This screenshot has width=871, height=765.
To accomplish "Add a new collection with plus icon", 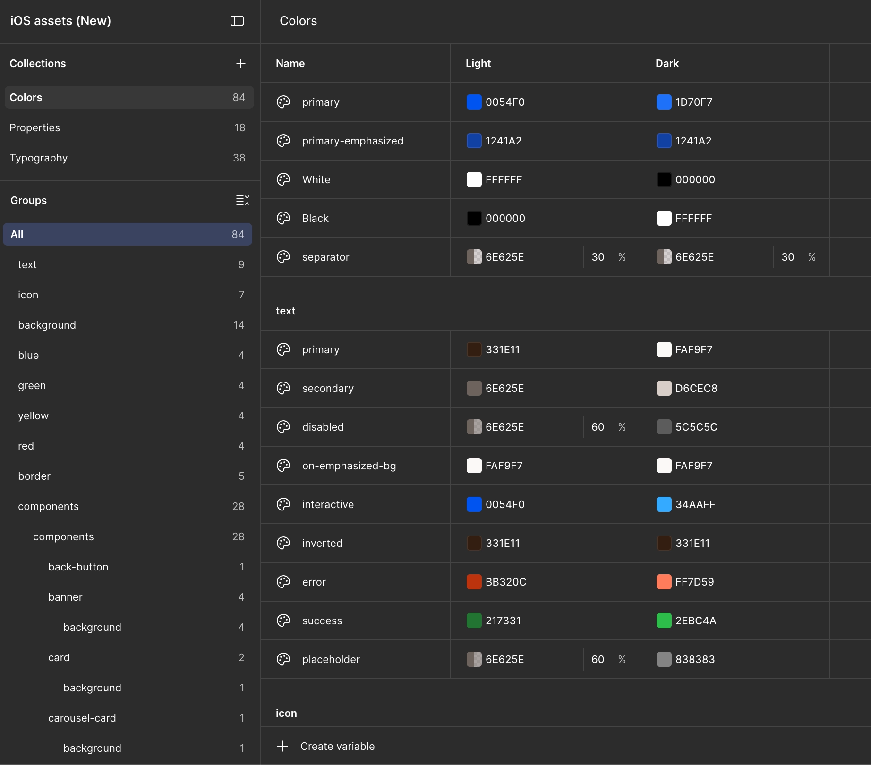I will click(x=241, y=63).
